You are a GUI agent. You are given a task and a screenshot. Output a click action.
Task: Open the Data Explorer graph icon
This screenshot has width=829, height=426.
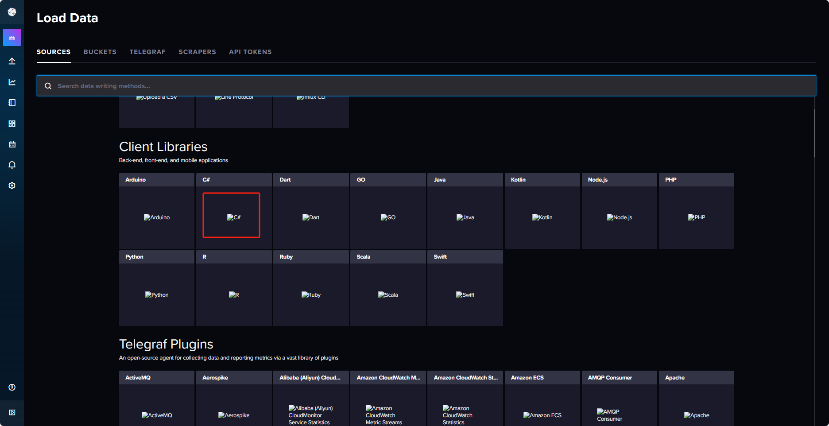tap(12, 82)
